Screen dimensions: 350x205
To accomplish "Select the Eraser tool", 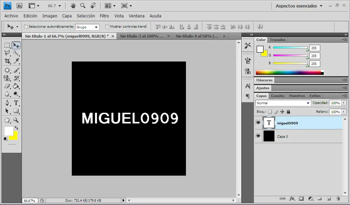I will (x=7, y=86).
